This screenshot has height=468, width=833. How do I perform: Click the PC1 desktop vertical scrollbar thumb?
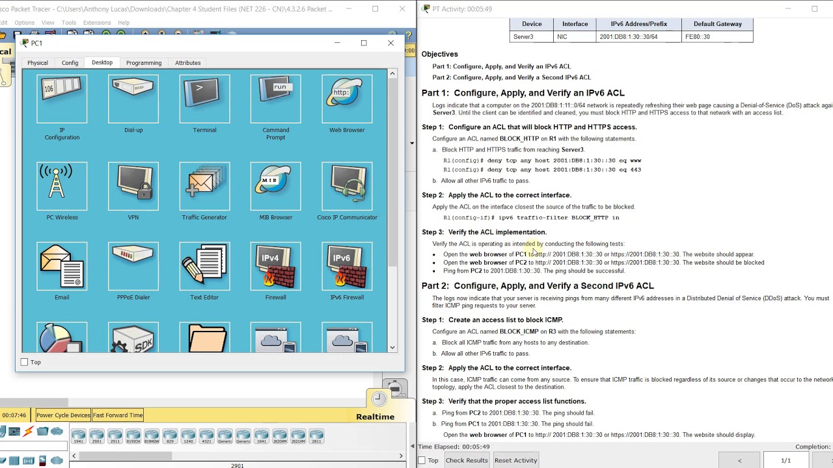392,172
